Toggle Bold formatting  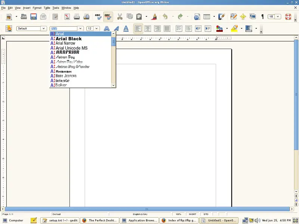click(x=107, y=29)
